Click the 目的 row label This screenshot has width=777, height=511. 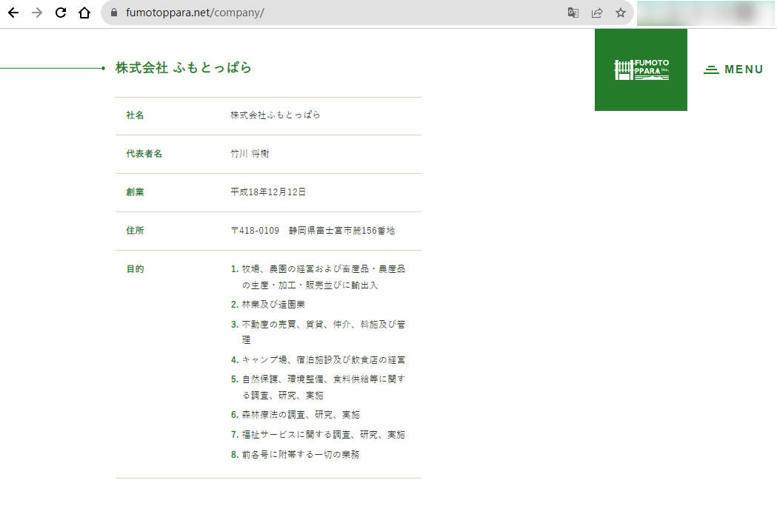pyautogui.click(x=135, y=269)
